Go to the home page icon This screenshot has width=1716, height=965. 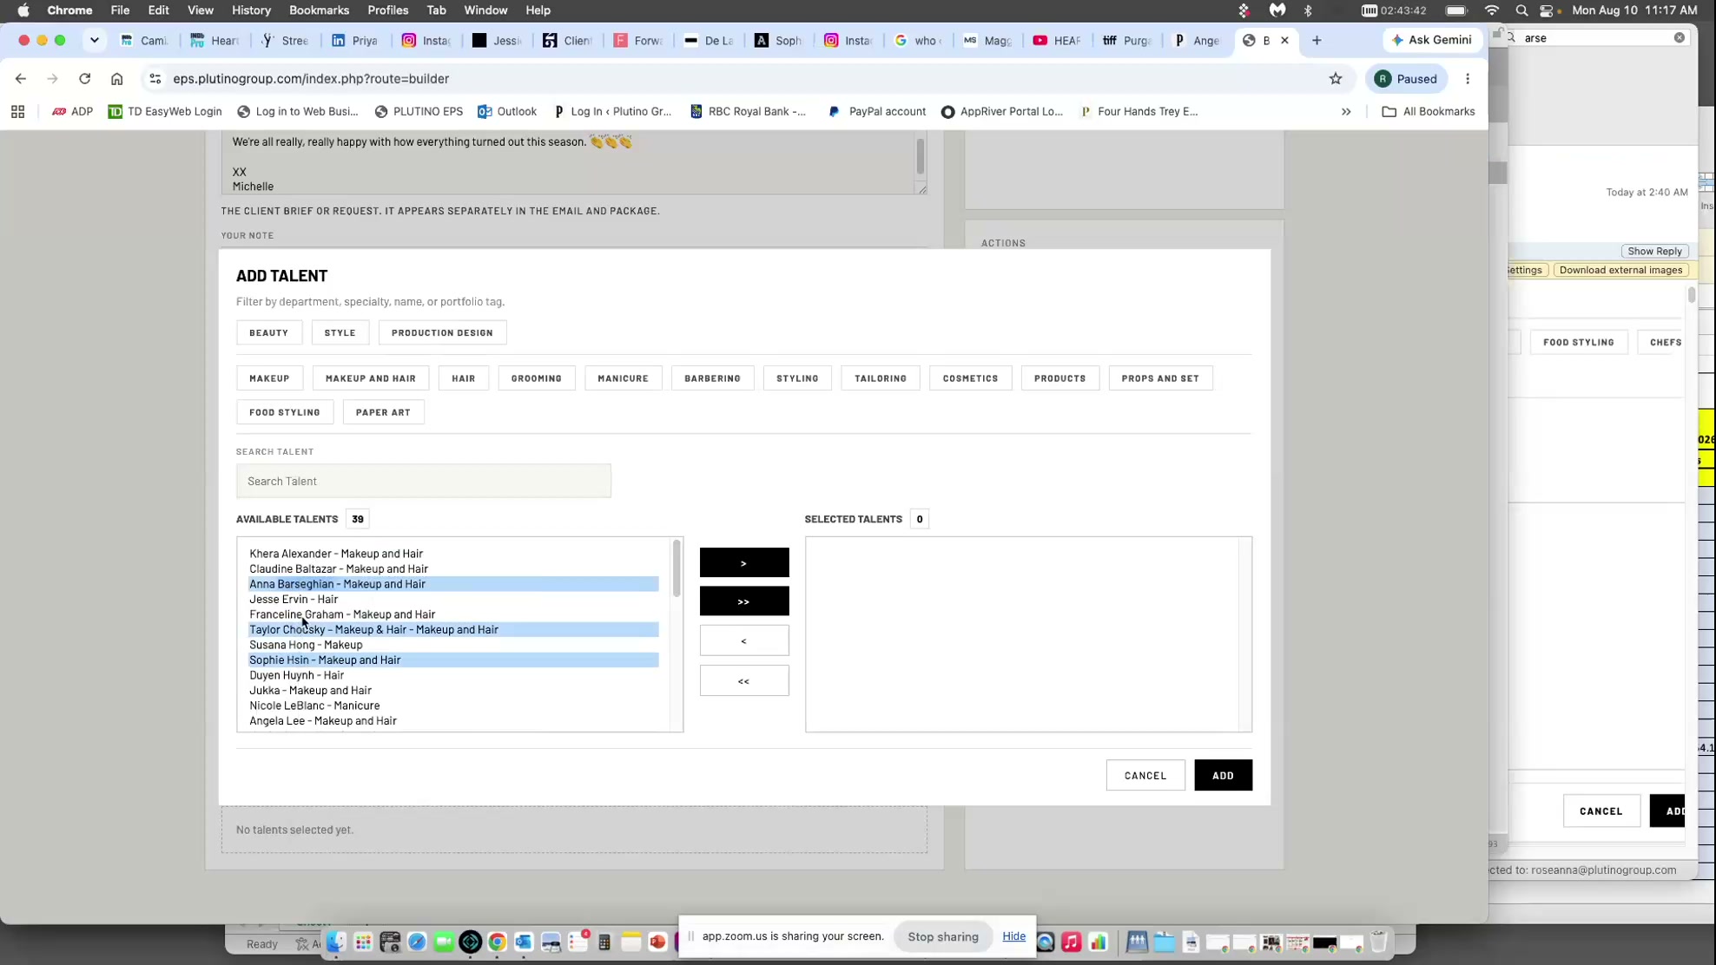[116, 79]
